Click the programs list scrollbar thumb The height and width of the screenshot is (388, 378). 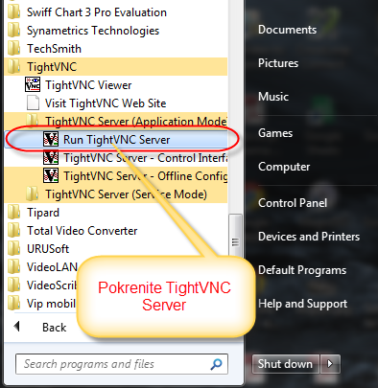[235, 236]
